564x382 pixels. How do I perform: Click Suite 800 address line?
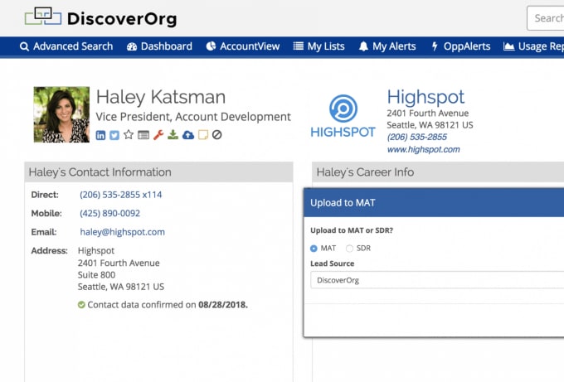click(96, 274)
